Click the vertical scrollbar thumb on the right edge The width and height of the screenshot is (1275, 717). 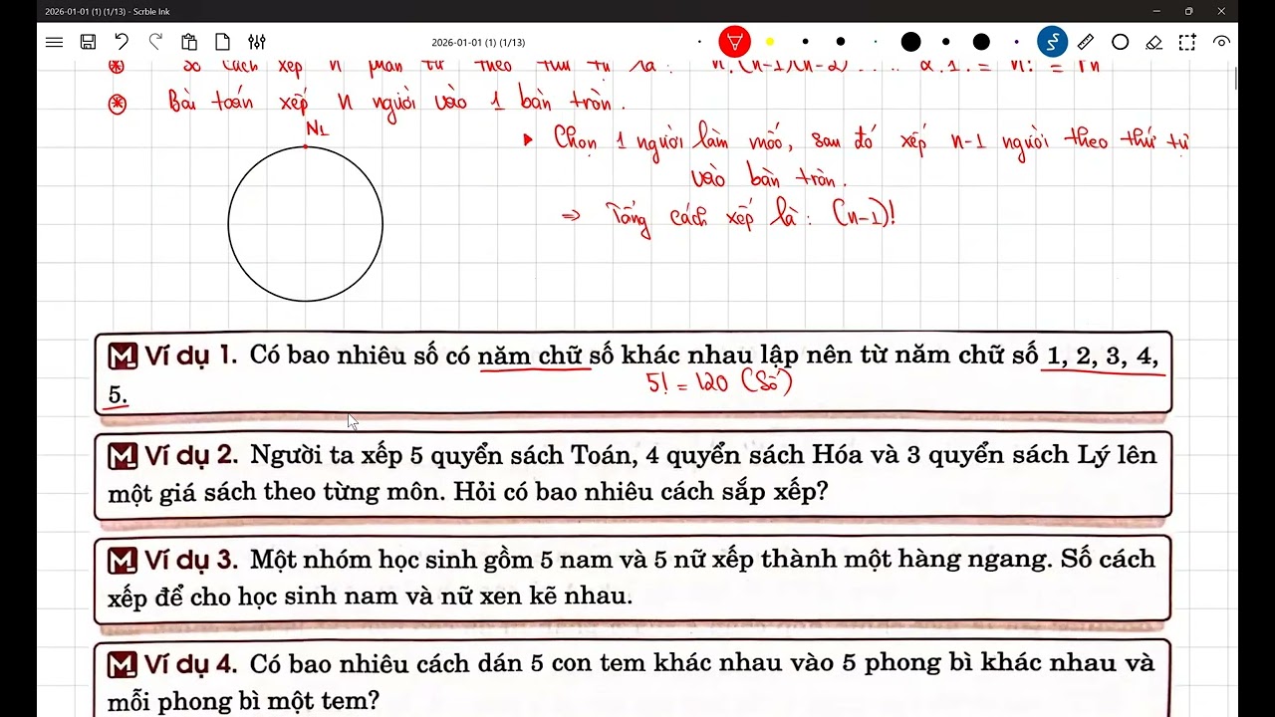[1236, 77]
